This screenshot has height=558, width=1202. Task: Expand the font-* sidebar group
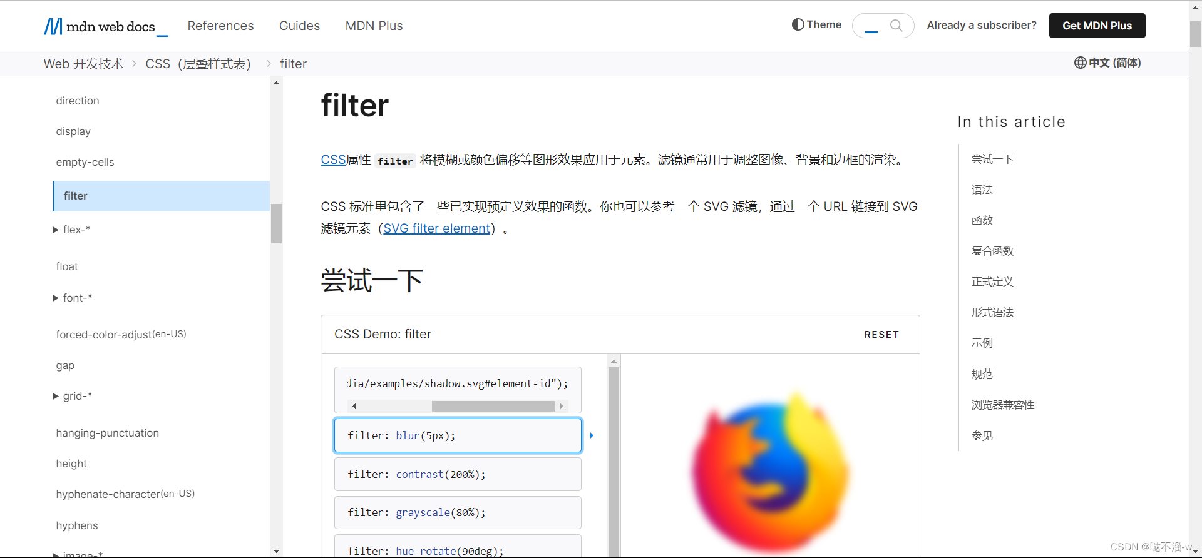[73, 298]
